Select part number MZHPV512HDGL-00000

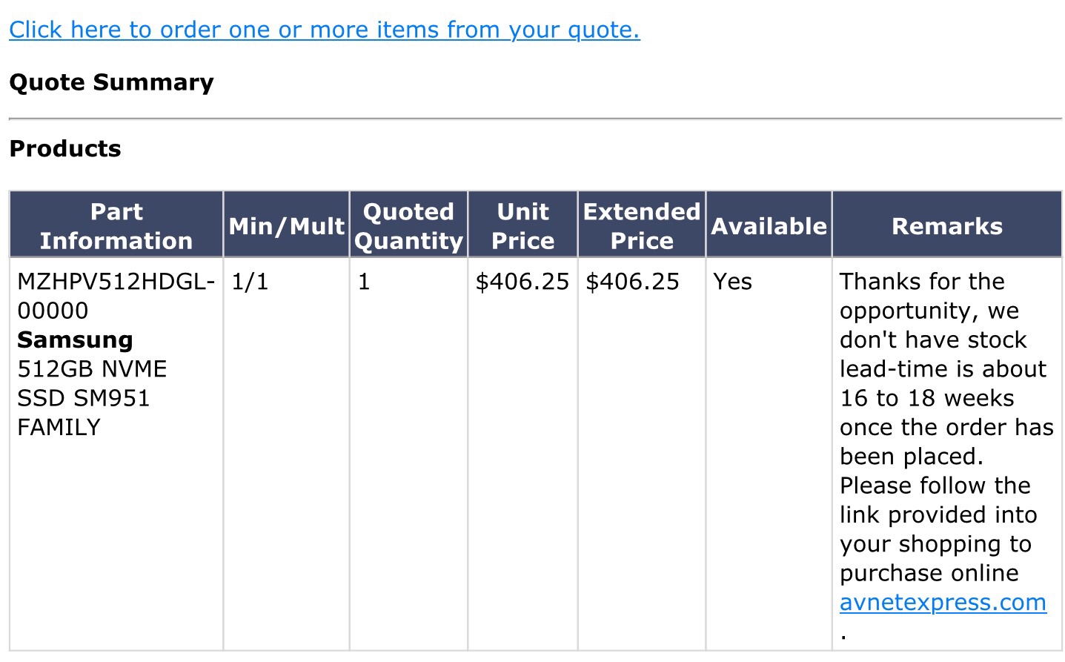click(x=116, y=296)
